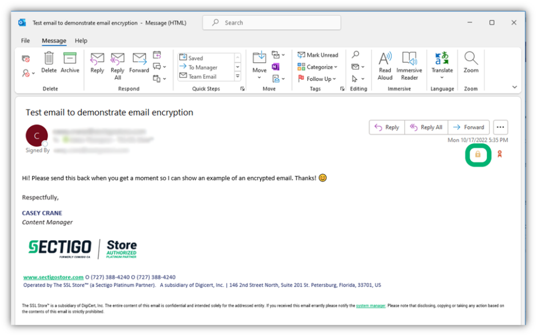This screenshot has height=336, width=537.
Task: Mark the message as unread
Action: (x=318, y=55)
